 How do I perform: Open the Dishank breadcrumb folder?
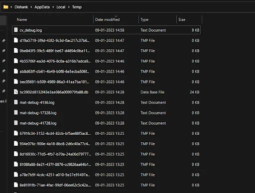21,7
